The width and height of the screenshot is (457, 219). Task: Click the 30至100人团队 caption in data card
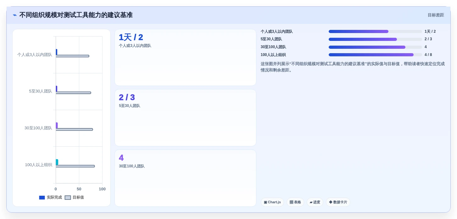click(x=132, y=166)
